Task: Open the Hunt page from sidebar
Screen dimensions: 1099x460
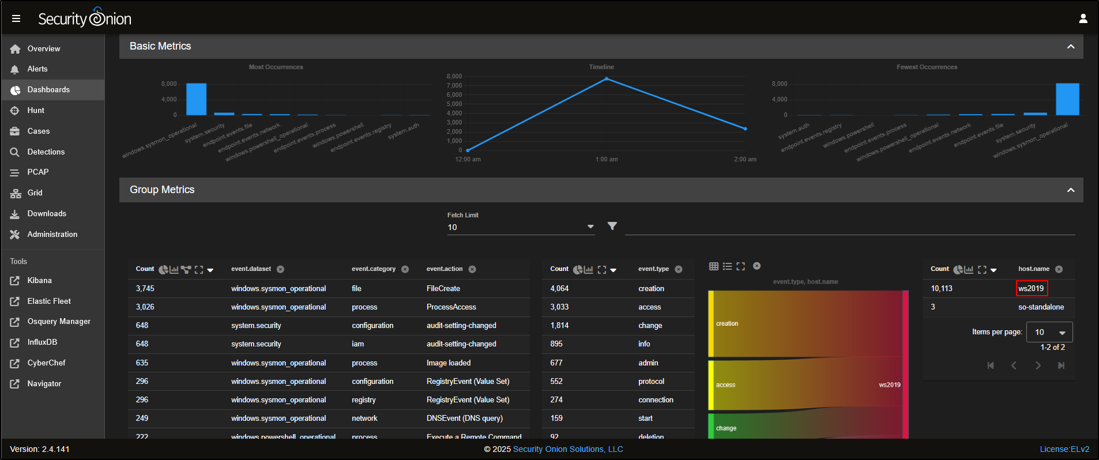Action: pyautogui.click(x=36, y=111)
